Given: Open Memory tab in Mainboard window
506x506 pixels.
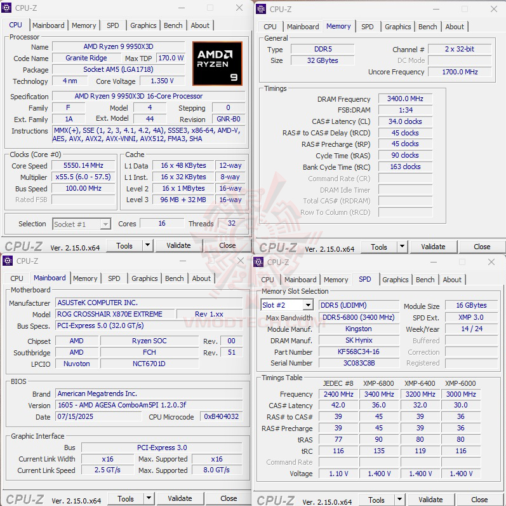Looking at the screenshot, I should 85,278.
